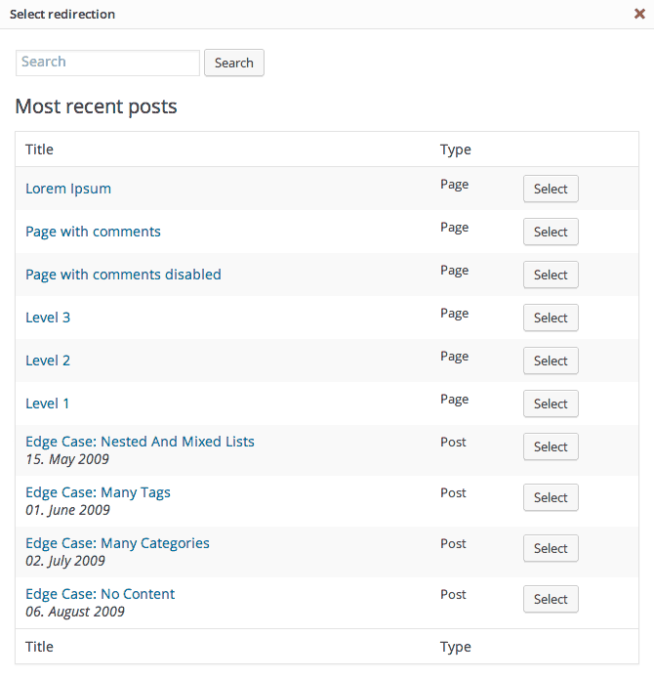The height and width of the screenshot is (679, 654).
Task: Click Select next to Level 3
Action: 551,318
